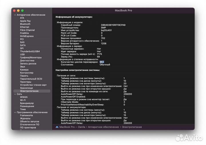Select Хранилище in sidebar
The width and height of the screenshot is (206, 145).
(26, 88)
